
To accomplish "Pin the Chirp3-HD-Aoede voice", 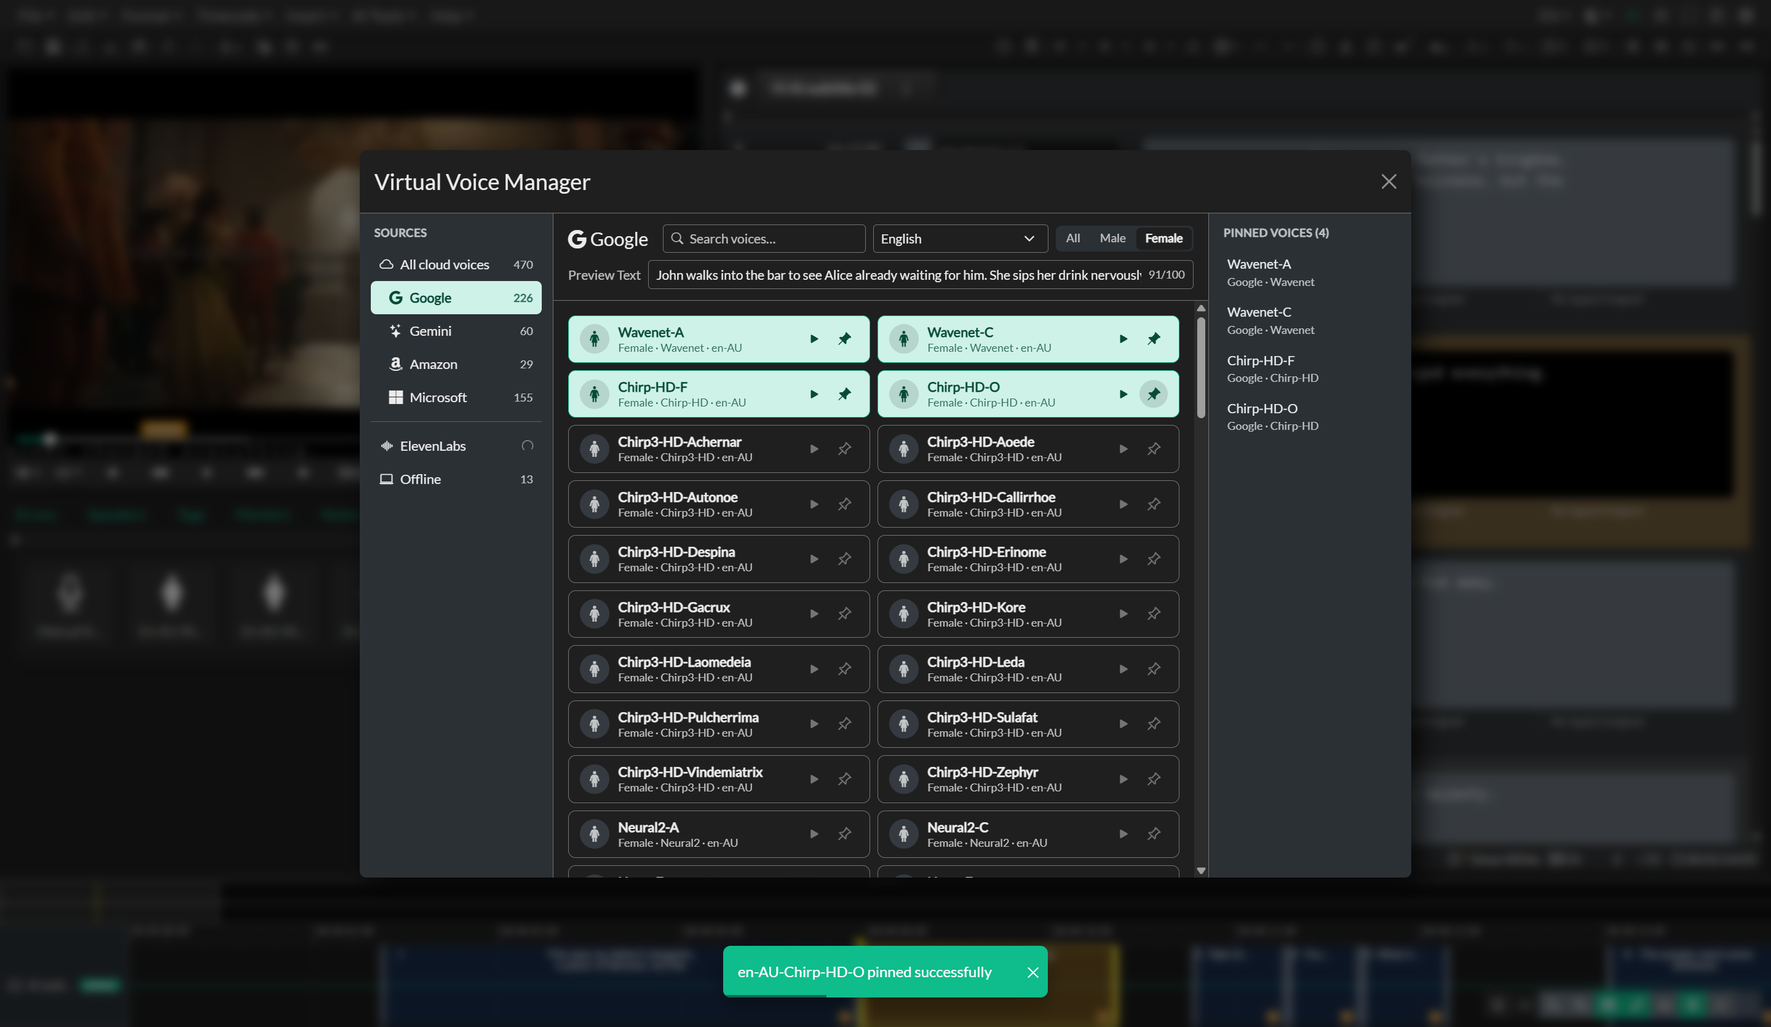I will click(1153, 448).
